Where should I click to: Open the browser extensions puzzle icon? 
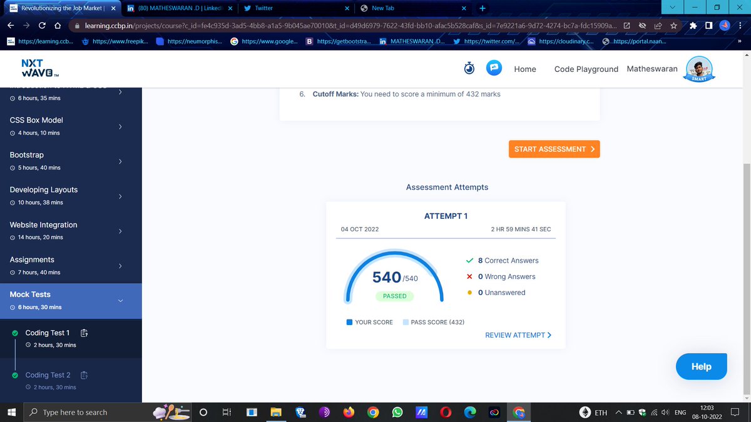pyautogui.click(x=693, y=26)
